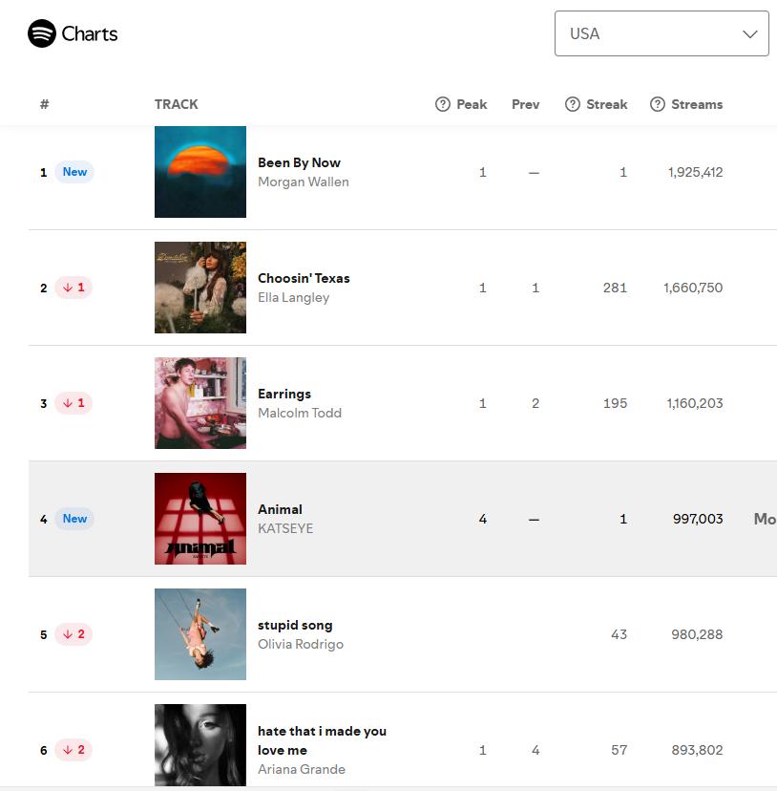Open the Been By Now album cover
Viewport: 777px width, 791px height.
coord(200,172)
